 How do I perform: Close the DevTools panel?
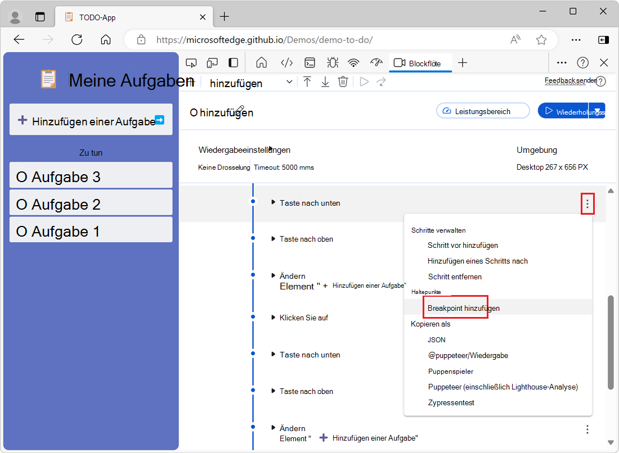(604, 63)
